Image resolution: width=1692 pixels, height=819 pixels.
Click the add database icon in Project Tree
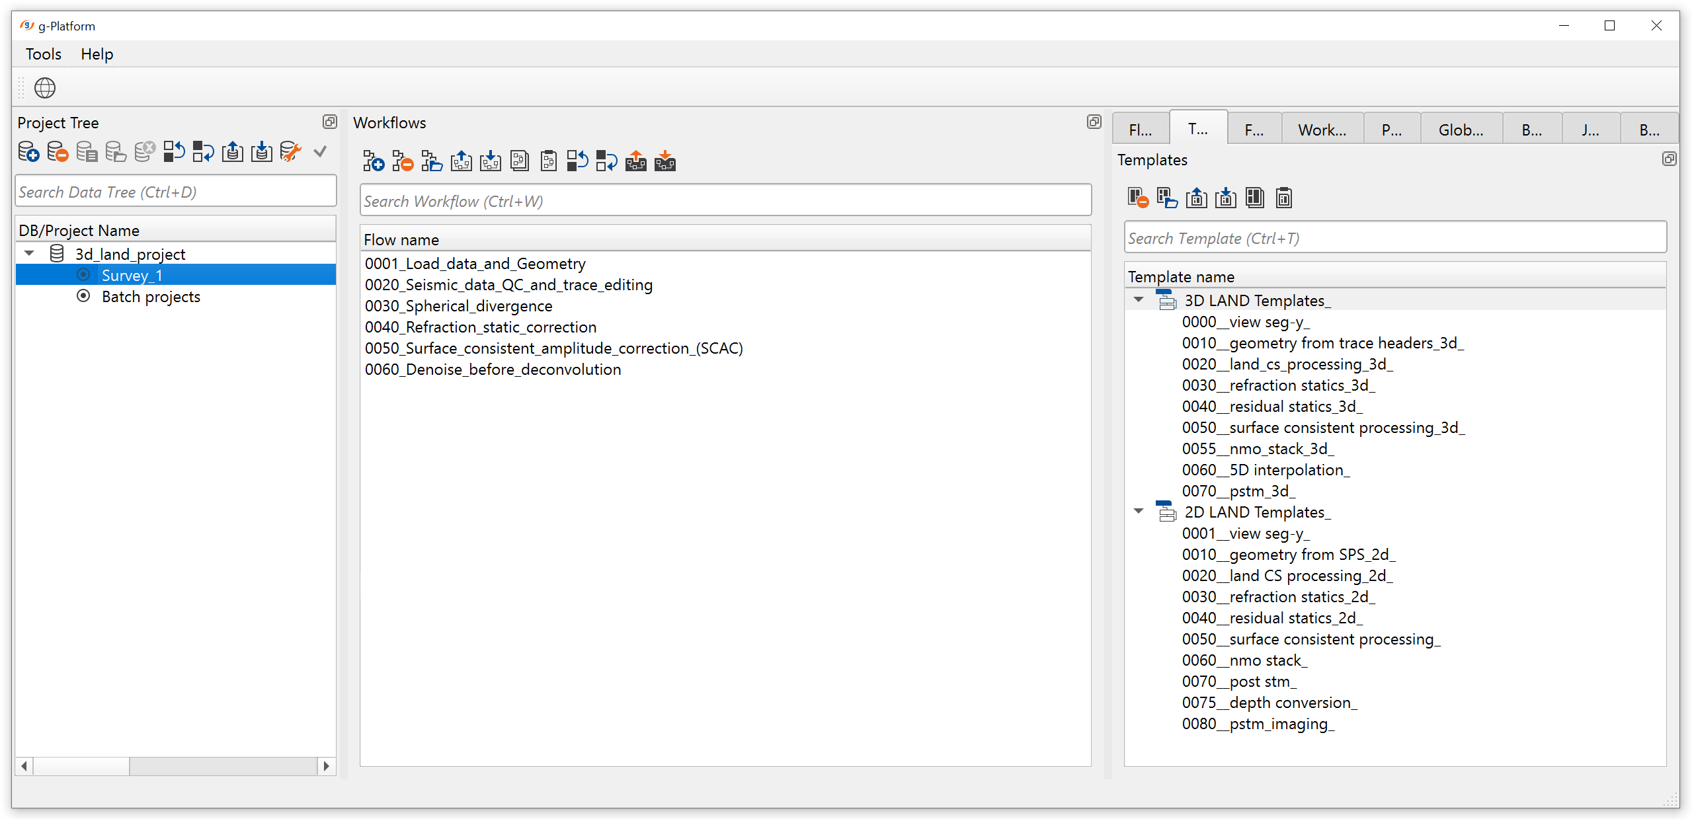tap(28, 152)
